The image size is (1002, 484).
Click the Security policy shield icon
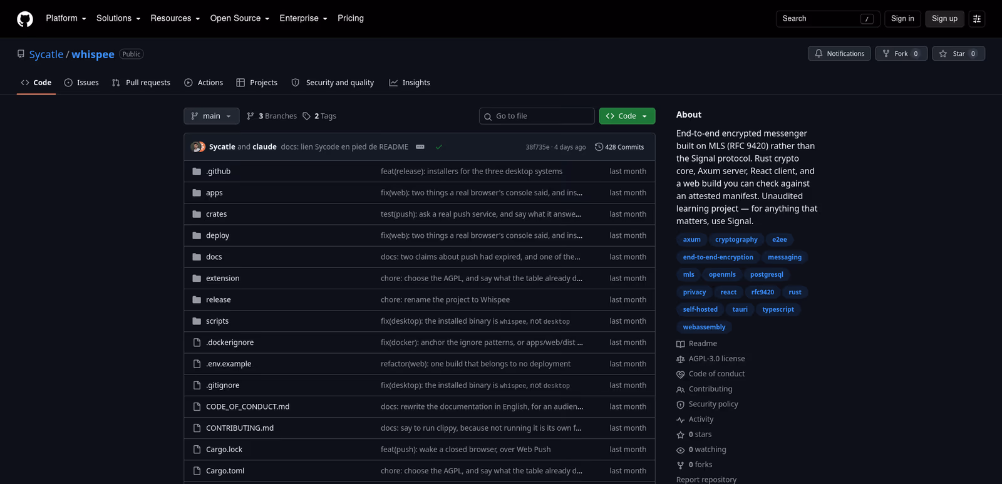click(681, 404)
